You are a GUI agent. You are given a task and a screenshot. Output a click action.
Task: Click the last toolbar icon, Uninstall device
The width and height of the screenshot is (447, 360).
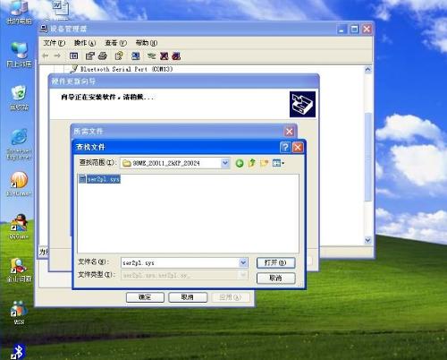click(176, 56)
